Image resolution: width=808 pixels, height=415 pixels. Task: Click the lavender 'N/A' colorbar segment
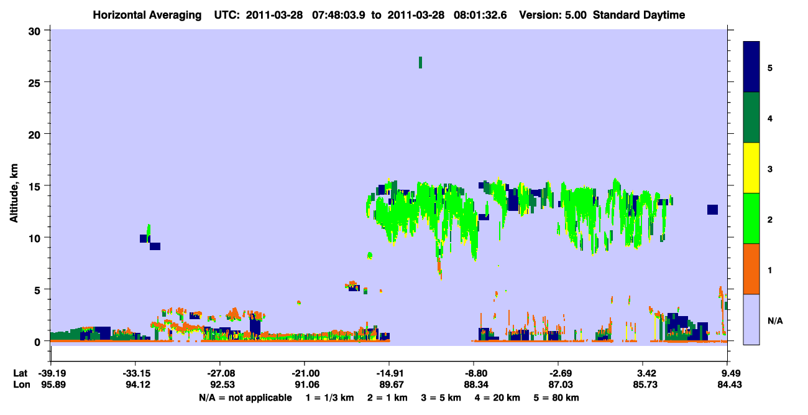[751, 319]
